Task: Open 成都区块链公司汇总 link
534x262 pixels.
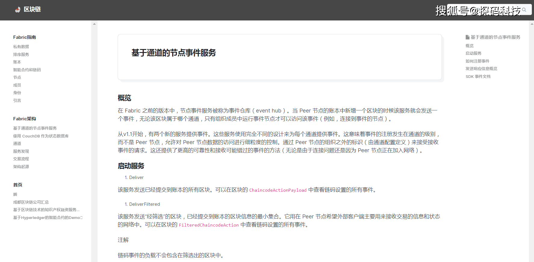Action: (31, 202)
